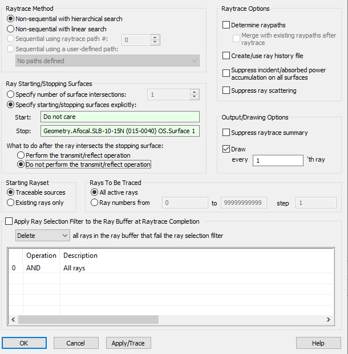Viewport: 348px width, 354px height.
Task: Click the Start surface field
Action: coord(120,117)
